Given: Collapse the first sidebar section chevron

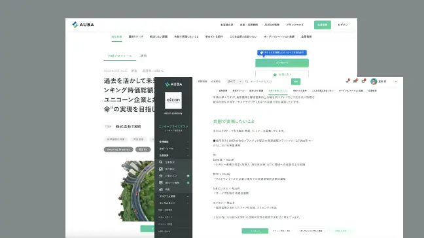Looking at the screenshot, I should tap(188, 142).
